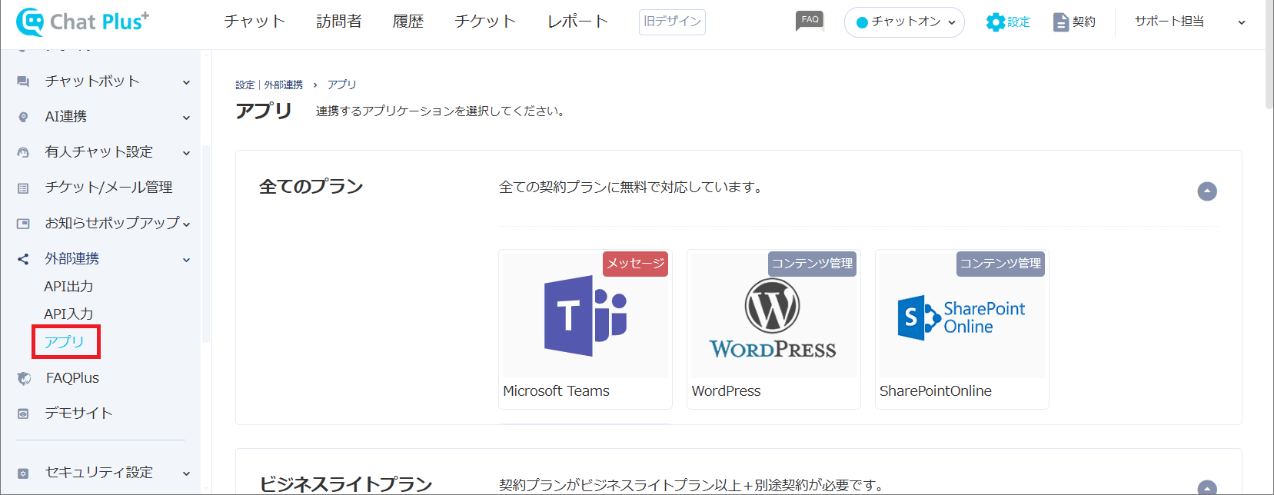1274x495 pixels.
Task: Open デモサイト menu item
Action: coord(78,414)
